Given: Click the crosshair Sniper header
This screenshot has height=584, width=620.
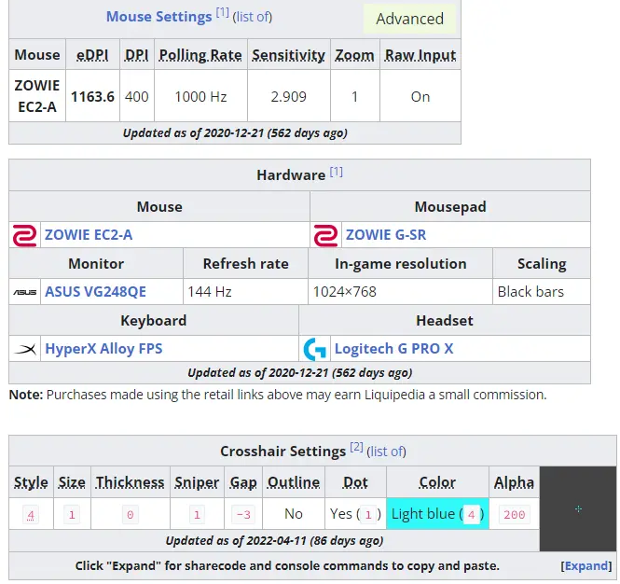Looking at the screenshot, I should click(197, 482).
